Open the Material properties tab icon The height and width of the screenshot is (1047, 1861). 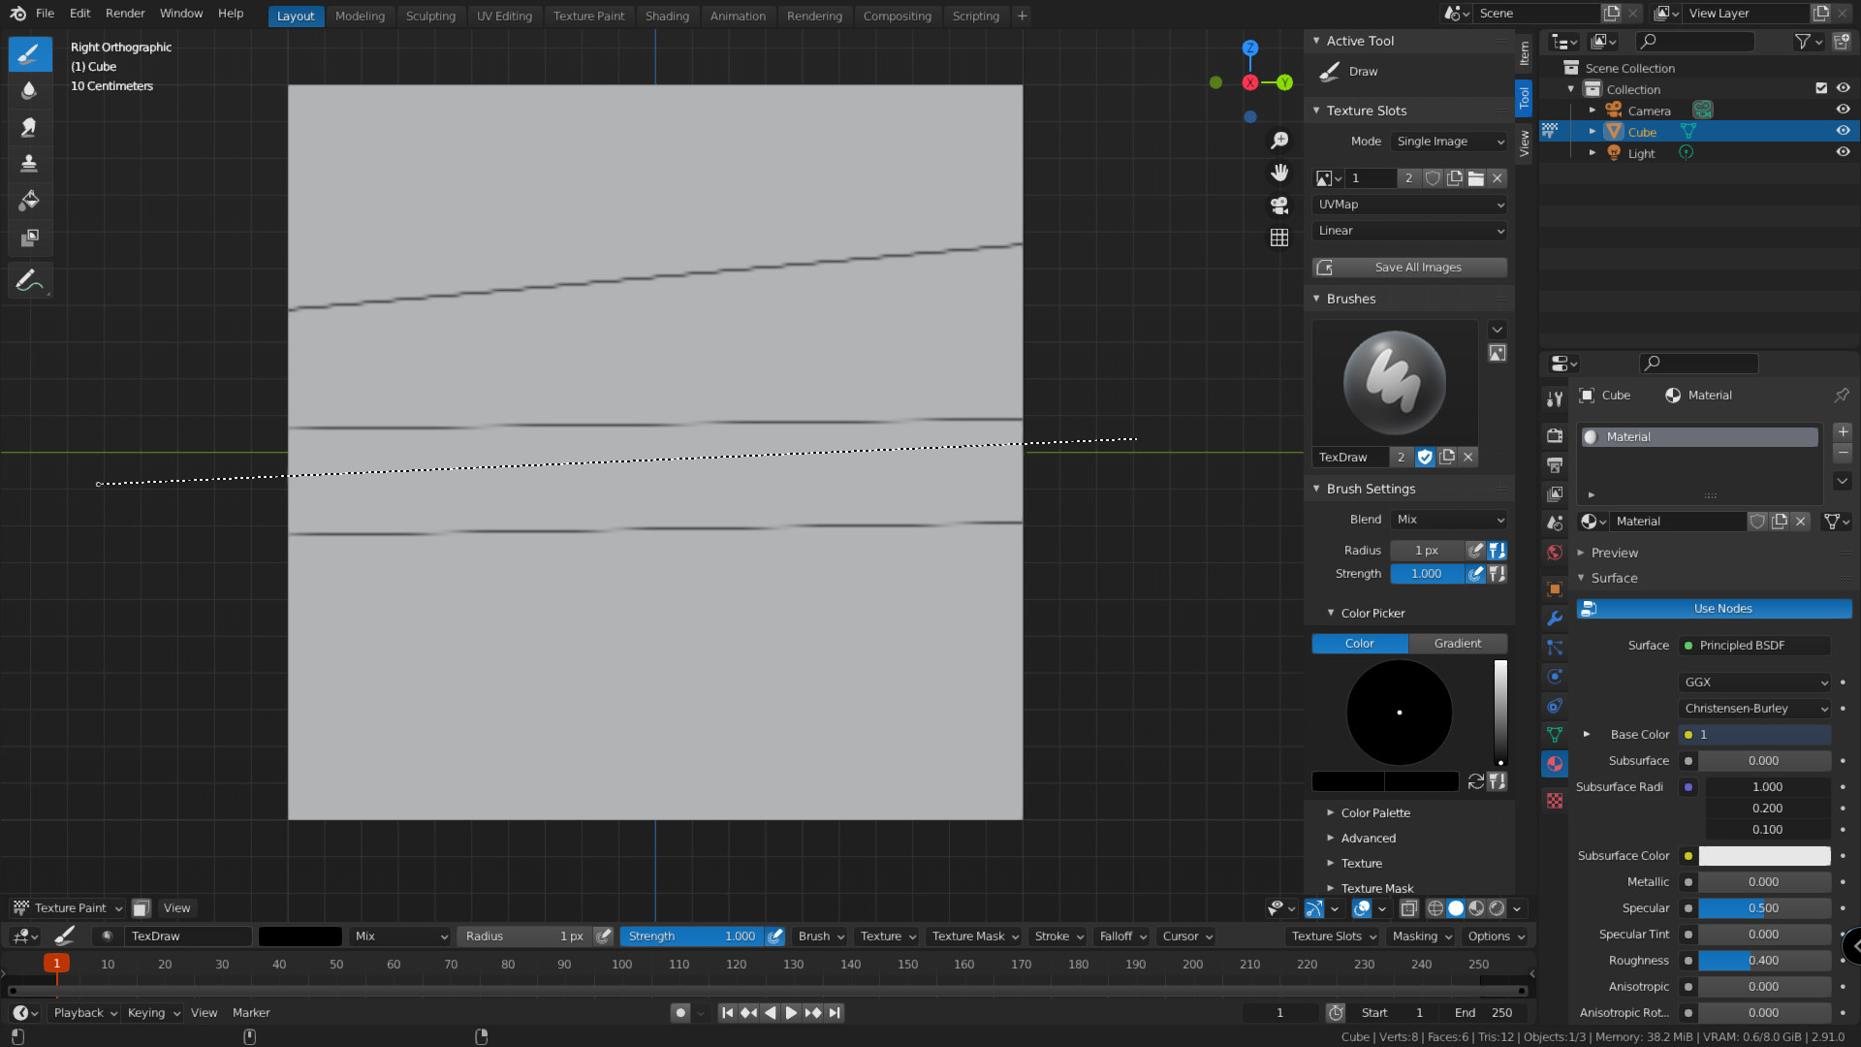coord(1555,764)
